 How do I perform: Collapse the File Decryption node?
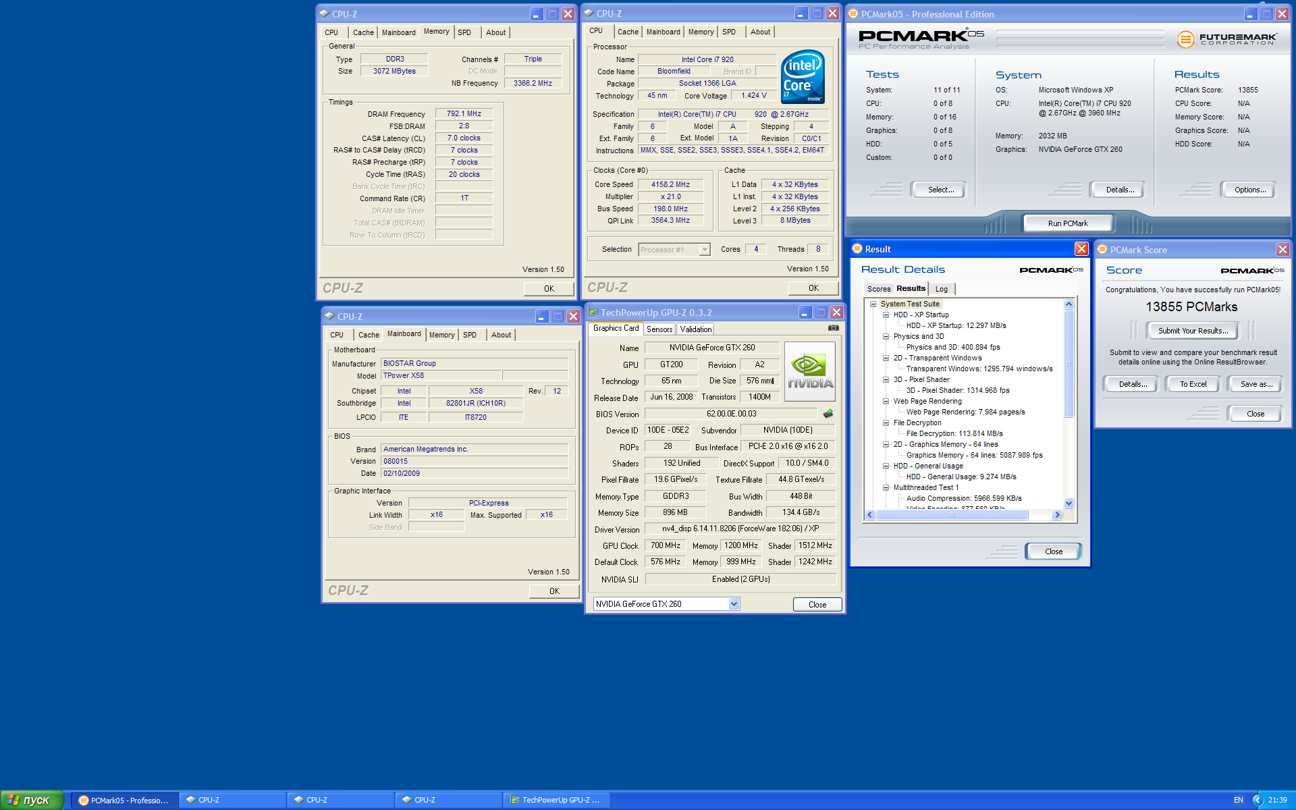coord(886,423)
